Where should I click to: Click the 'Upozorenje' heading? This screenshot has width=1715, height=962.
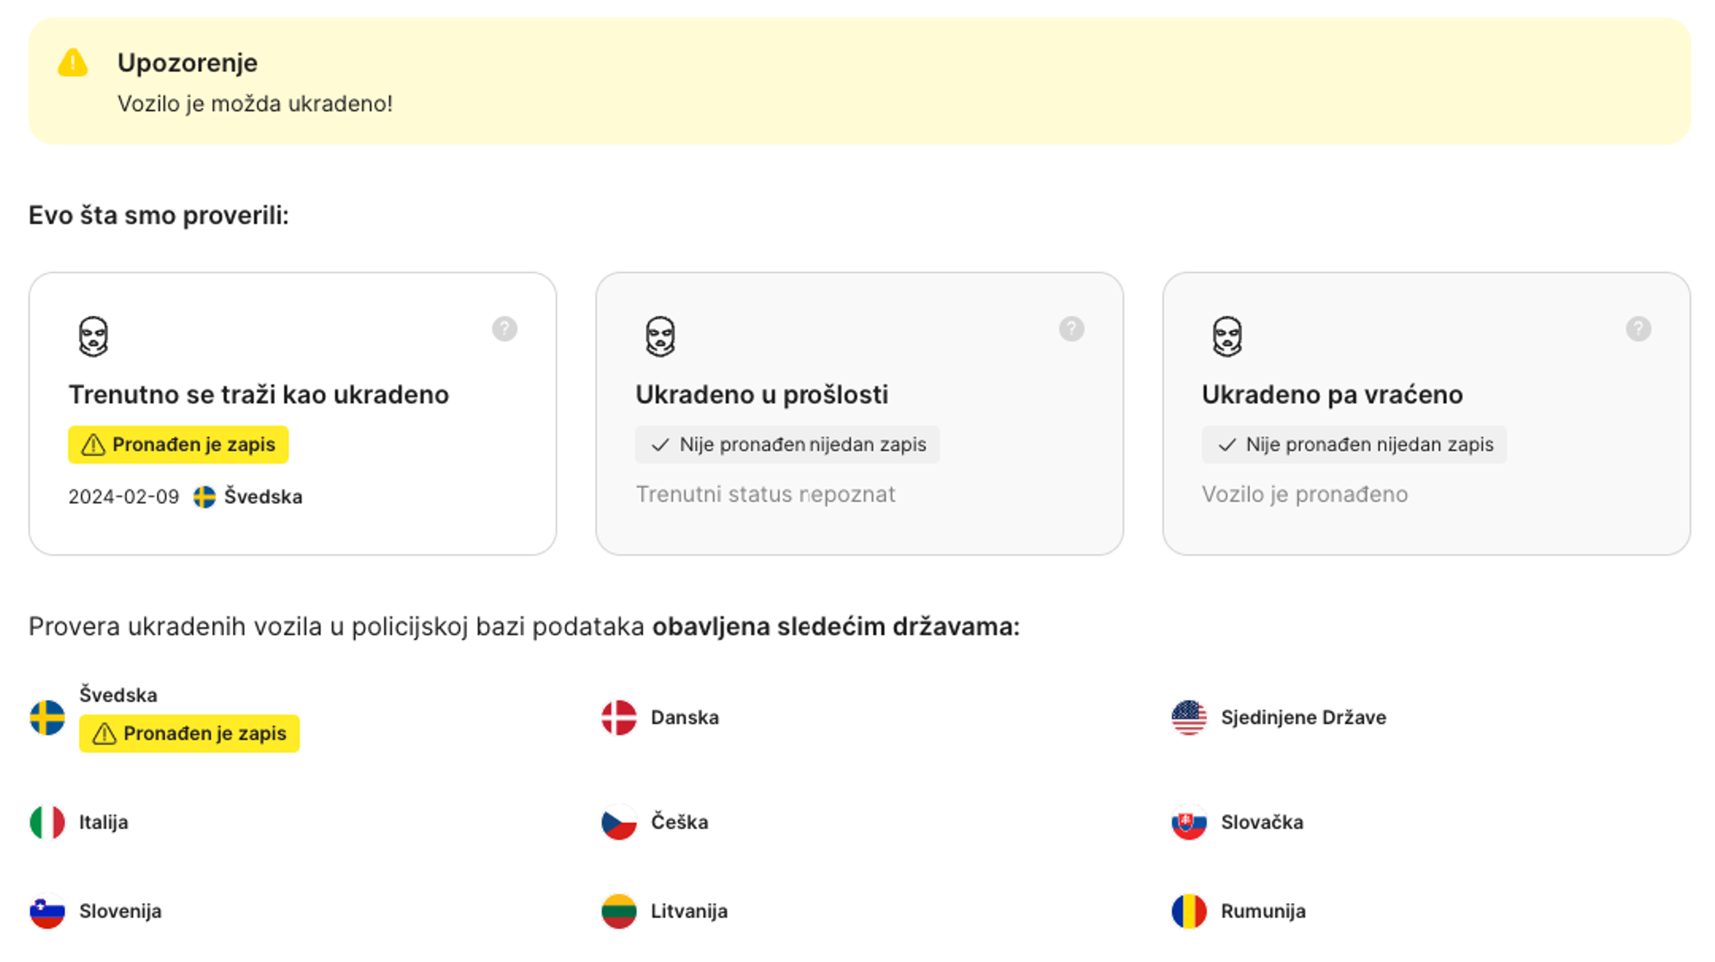[187, 62]
